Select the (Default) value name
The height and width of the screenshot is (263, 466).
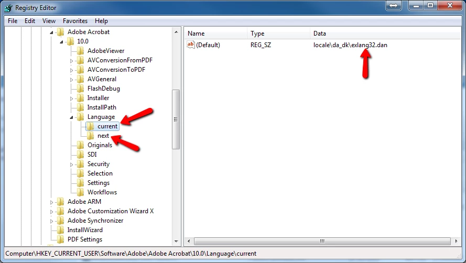click(x=208, y=45)
